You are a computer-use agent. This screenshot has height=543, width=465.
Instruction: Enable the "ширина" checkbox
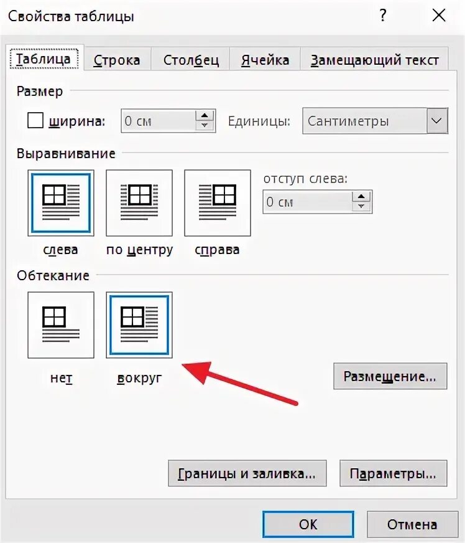point(35,121)
